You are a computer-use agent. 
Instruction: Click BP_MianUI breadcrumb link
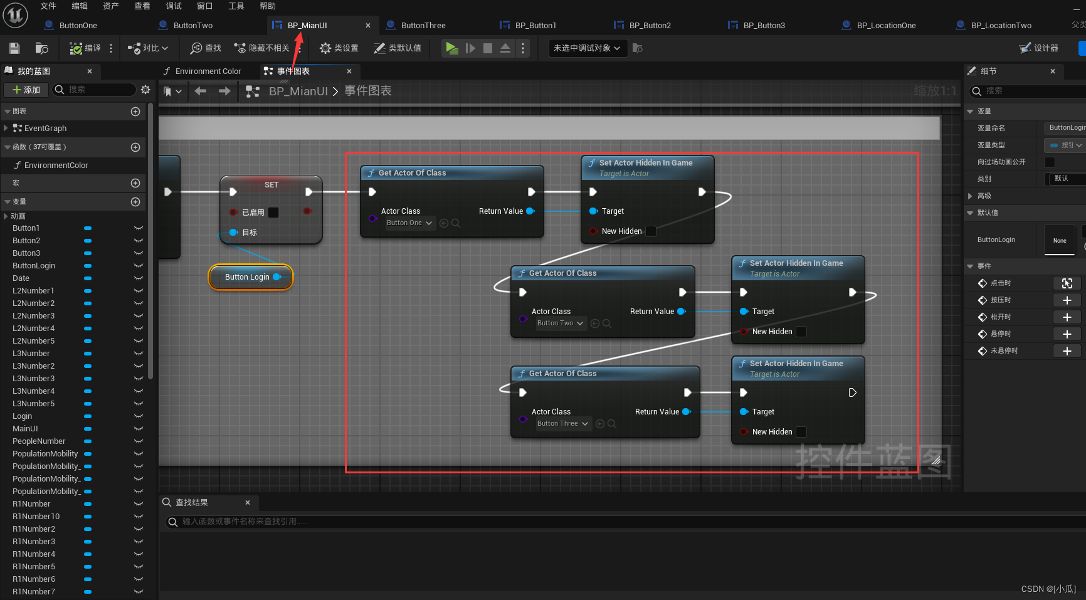pos(298,92)
